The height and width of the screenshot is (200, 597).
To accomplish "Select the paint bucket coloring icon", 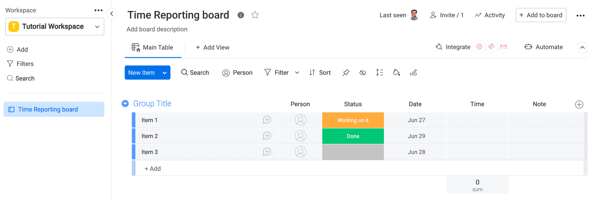I will [x=396, y=73].
